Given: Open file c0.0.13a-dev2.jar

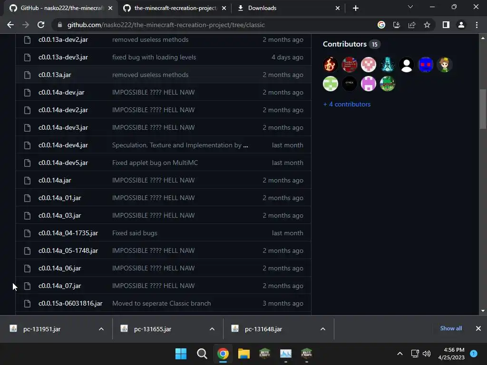Looking at the screenshot, I should pyautogui.click(x=63, y=40).
